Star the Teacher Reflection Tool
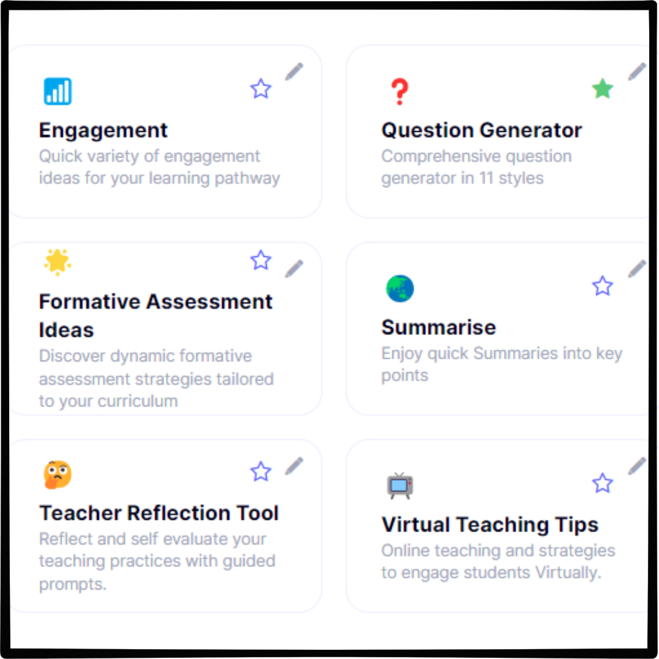Image resolution: width=659 pixels, height=659 pixels. pos(261,471)
